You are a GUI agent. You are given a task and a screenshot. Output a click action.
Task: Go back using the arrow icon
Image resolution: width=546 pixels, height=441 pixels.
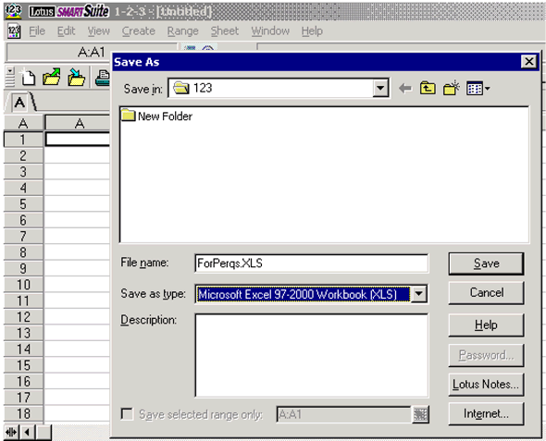pos(405,89)
